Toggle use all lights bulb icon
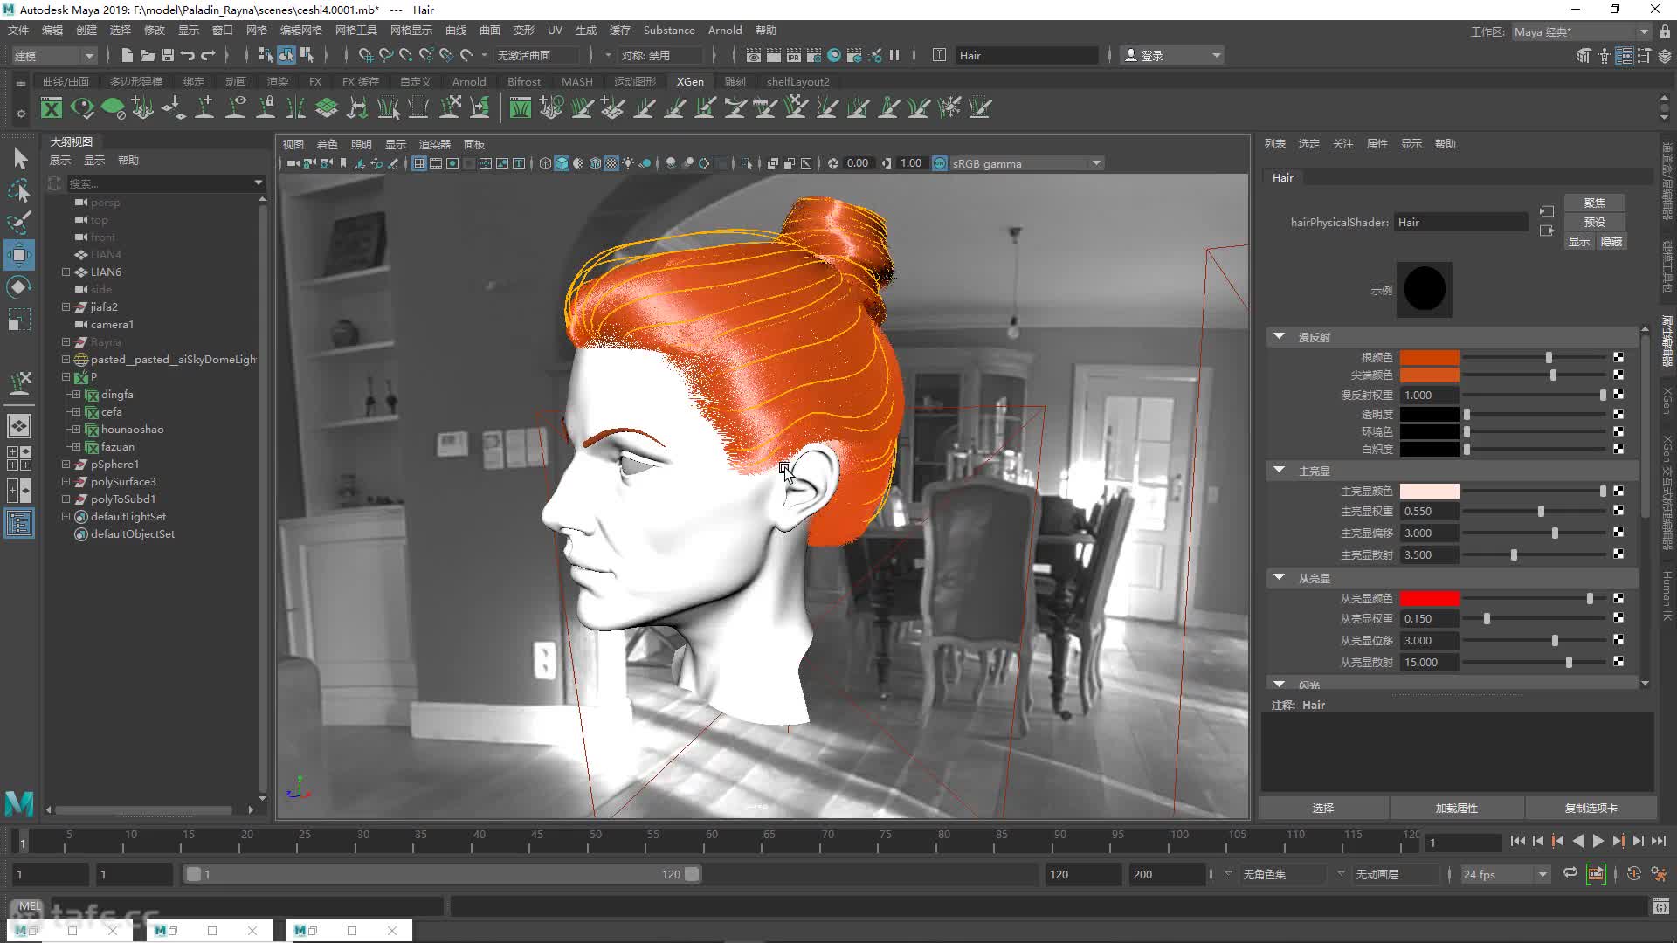Screen dimensions: 1677x943 tap(628, 163)
